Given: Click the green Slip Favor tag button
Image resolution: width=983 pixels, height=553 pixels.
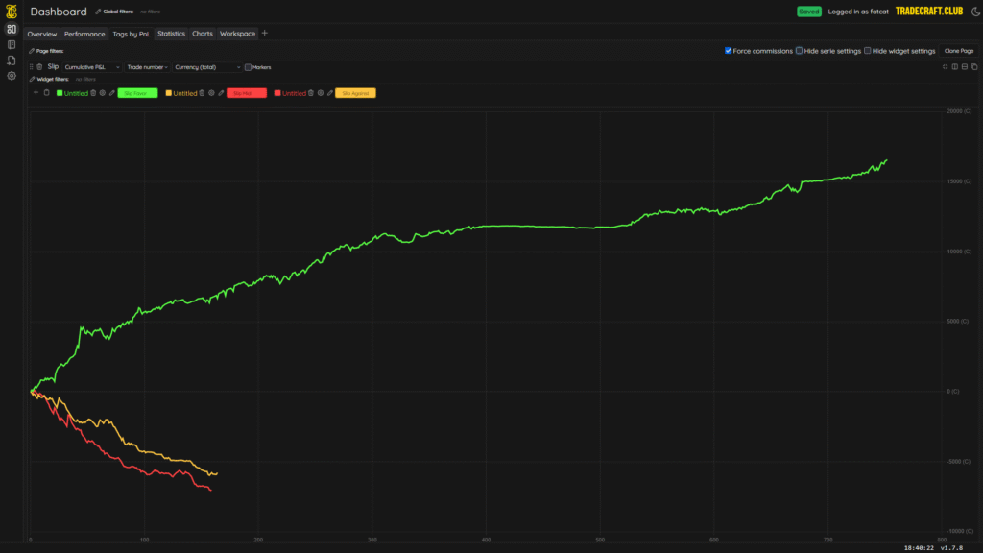Looking at the screenshot, I should [137, 93].
